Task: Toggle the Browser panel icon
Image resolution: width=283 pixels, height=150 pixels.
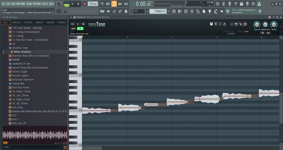Action: coord(198,11)
